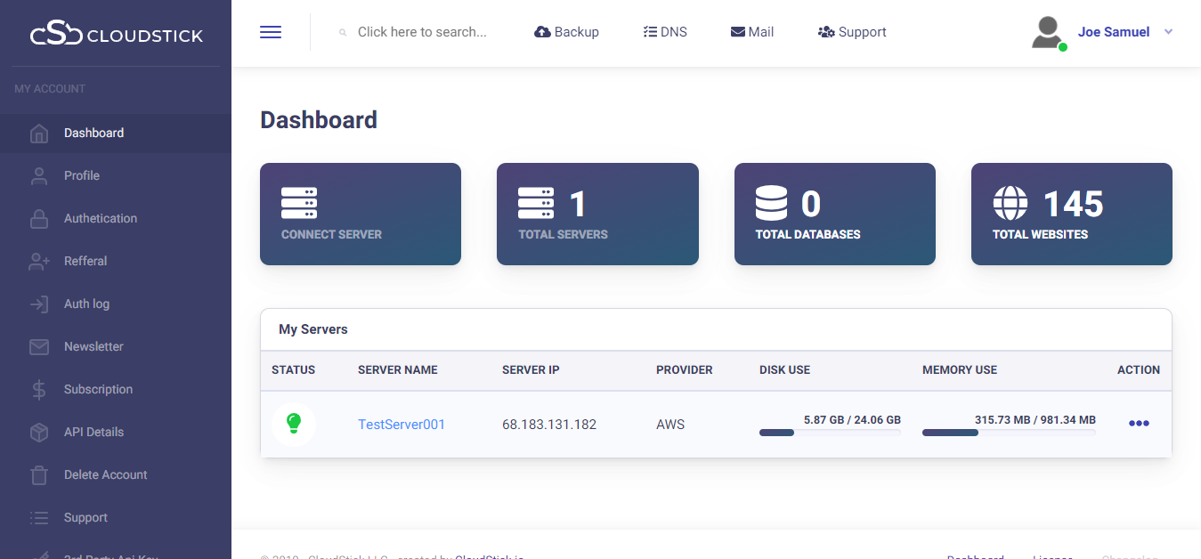This screenshot has width=1201, height=559.
Task: Click the Authentication padlock icon in sidebar
Action: pyautogui.click(x=39, y=218)
